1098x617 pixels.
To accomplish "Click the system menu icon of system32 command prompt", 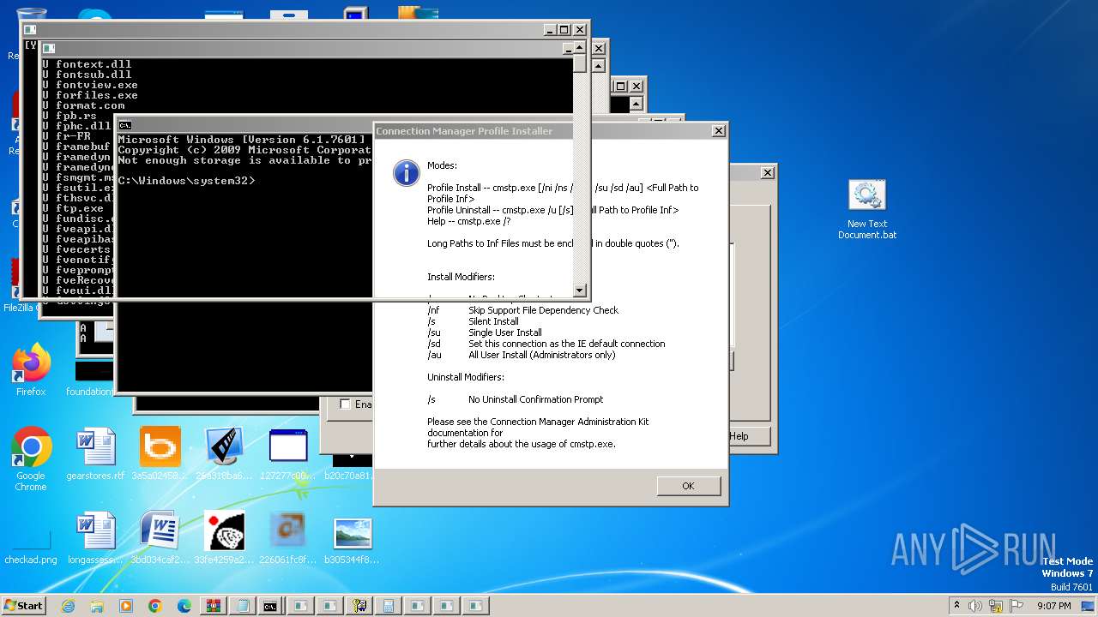I will coord(124,125).
